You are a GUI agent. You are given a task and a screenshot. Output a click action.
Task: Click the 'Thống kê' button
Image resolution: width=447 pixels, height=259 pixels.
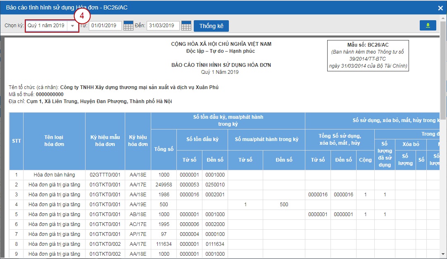pyautogui.click(x=211, y=26)
